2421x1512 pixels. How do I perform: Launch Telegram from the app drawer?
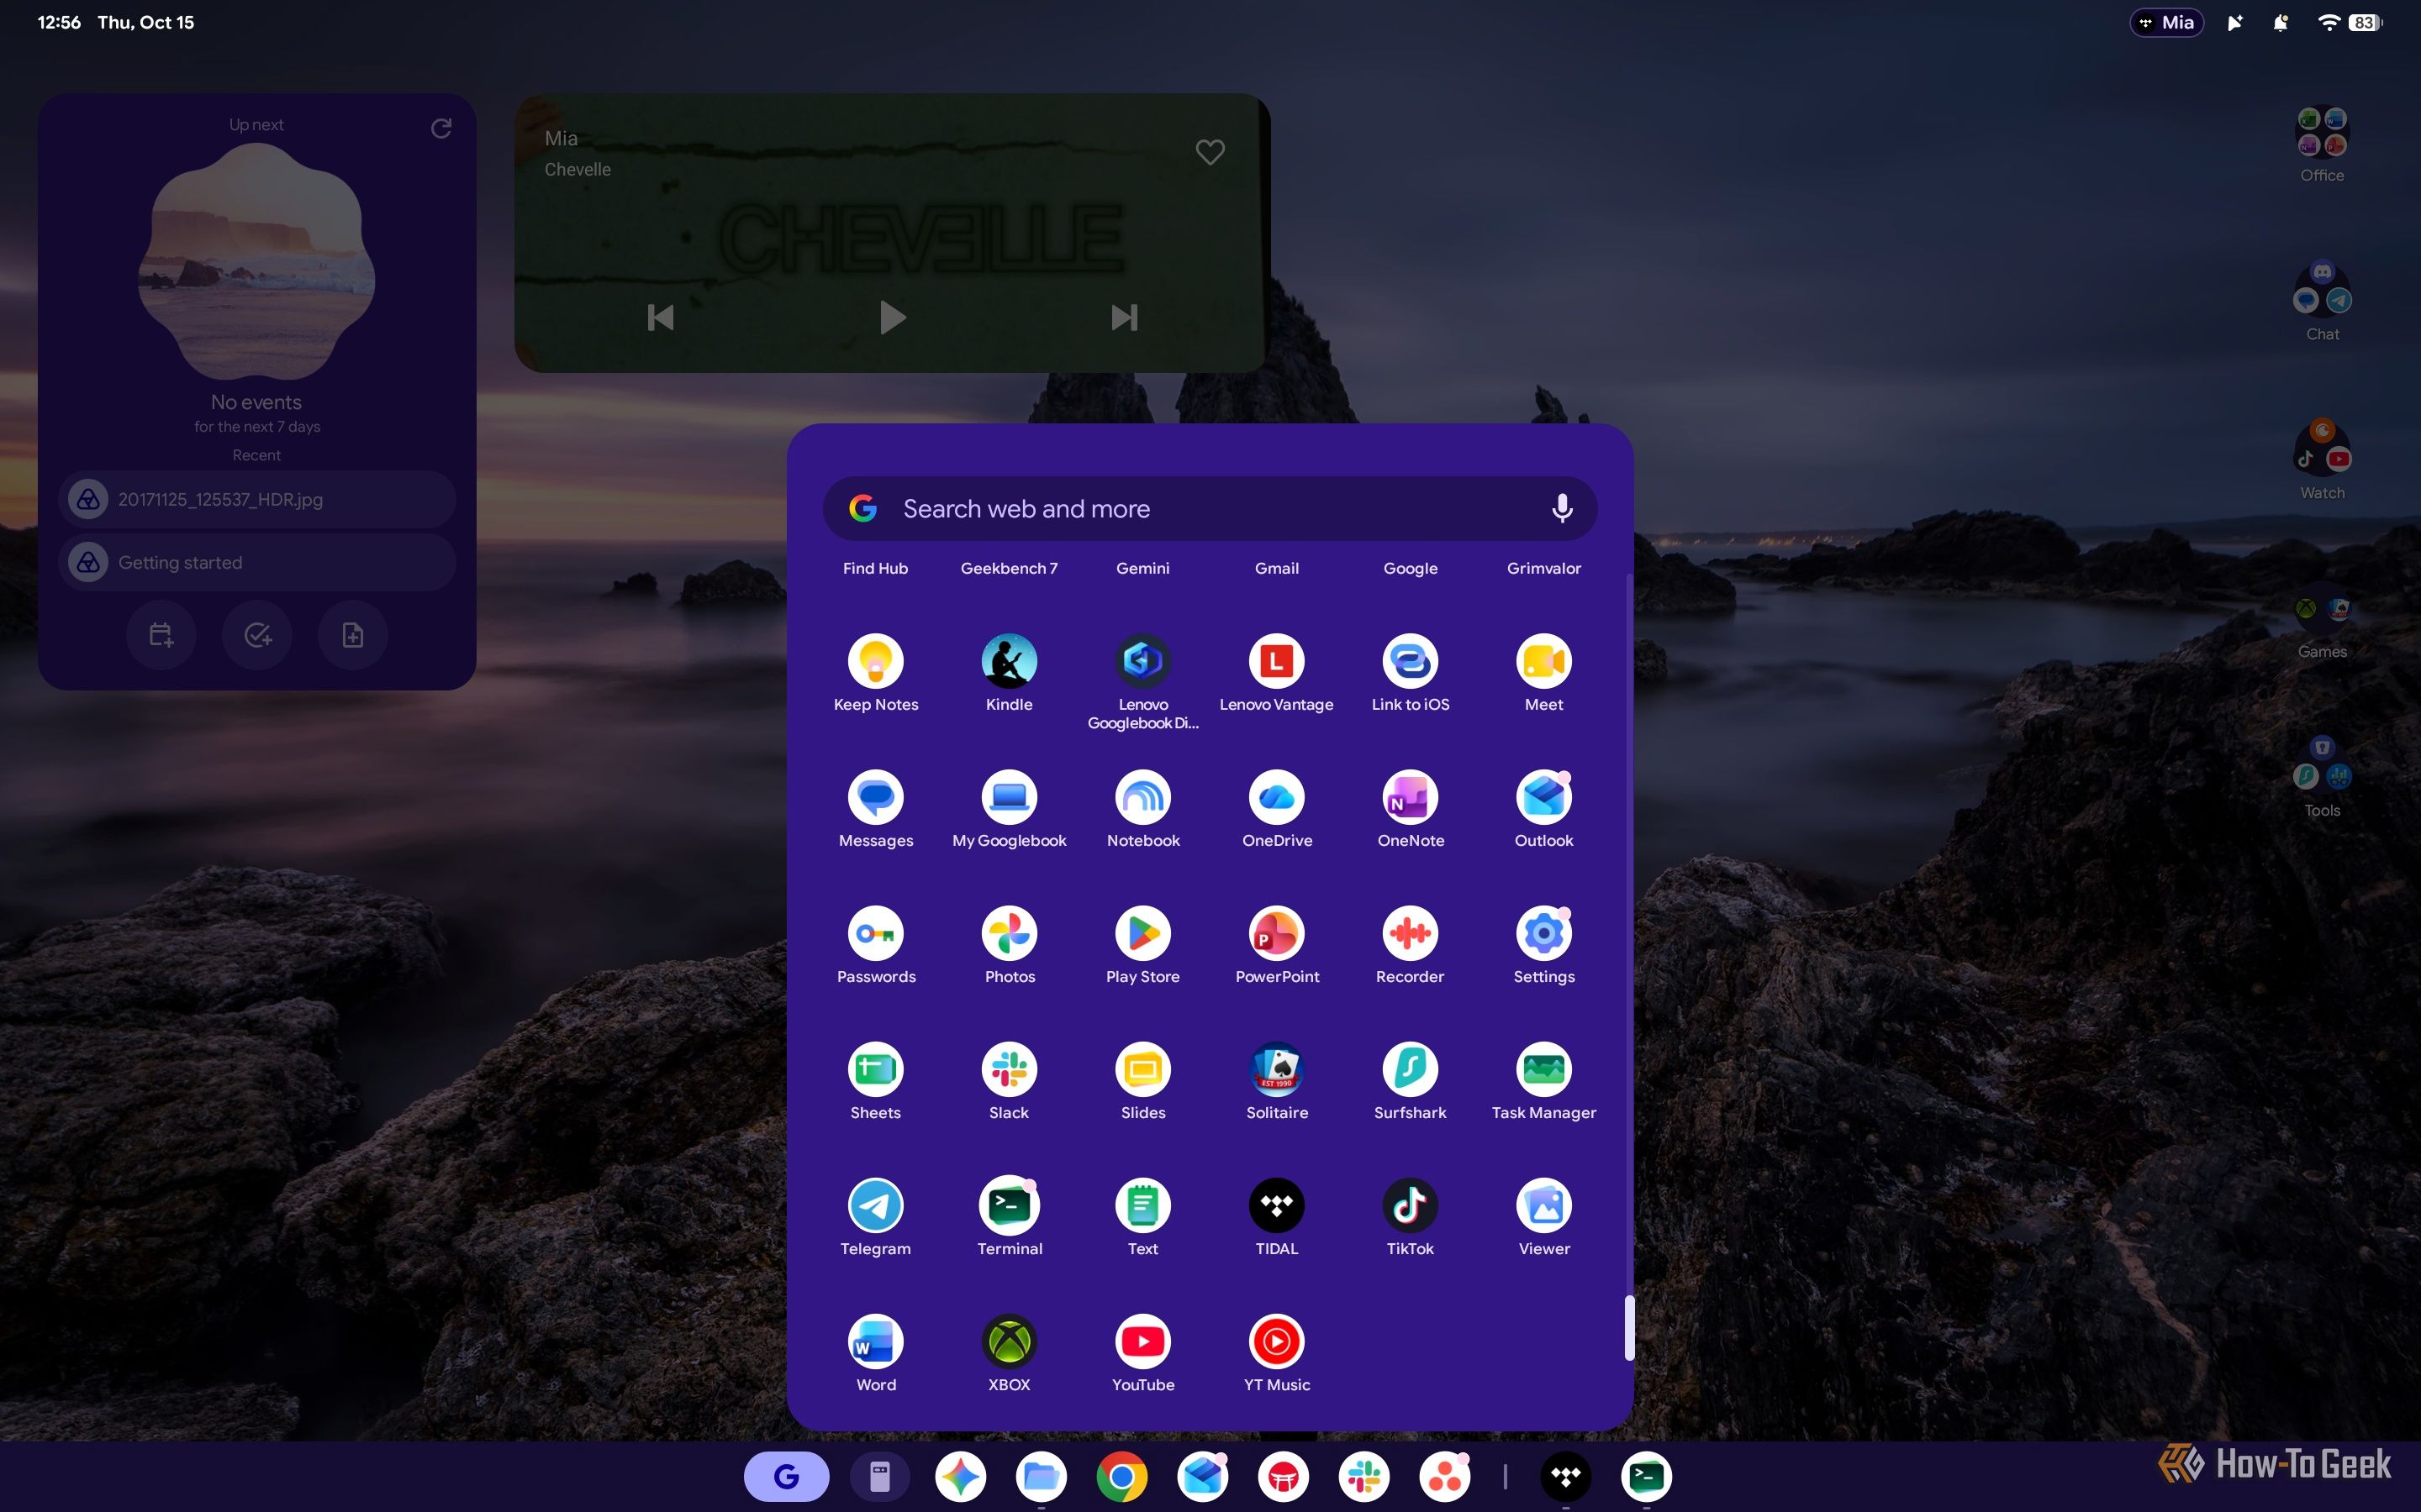pos(875,1205)
